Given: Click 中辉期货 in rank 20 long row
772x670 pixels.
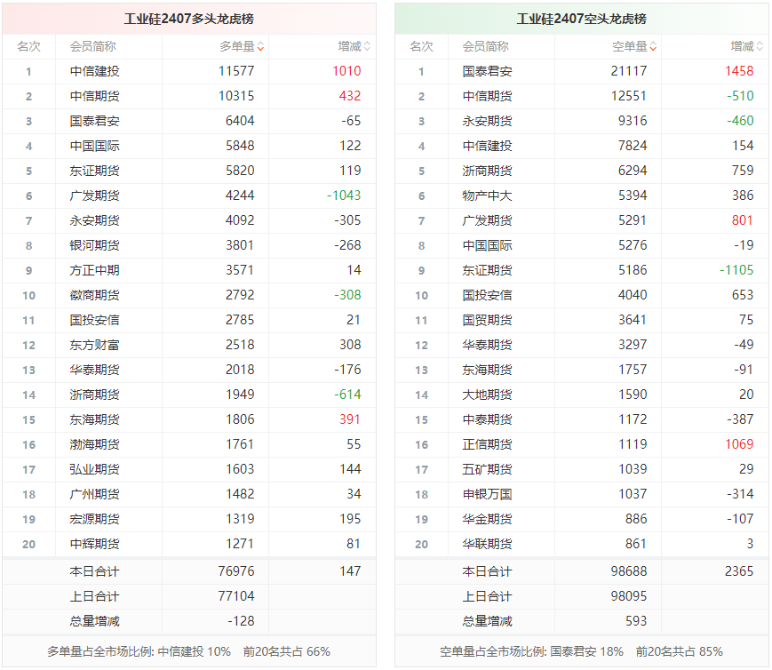Looking at the screenshot, I should point(94,544).
